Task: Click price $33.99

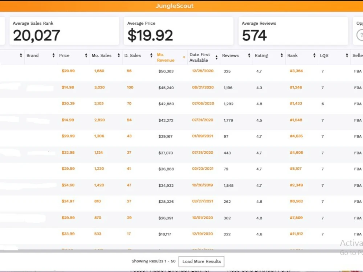Action: point(68,234)
